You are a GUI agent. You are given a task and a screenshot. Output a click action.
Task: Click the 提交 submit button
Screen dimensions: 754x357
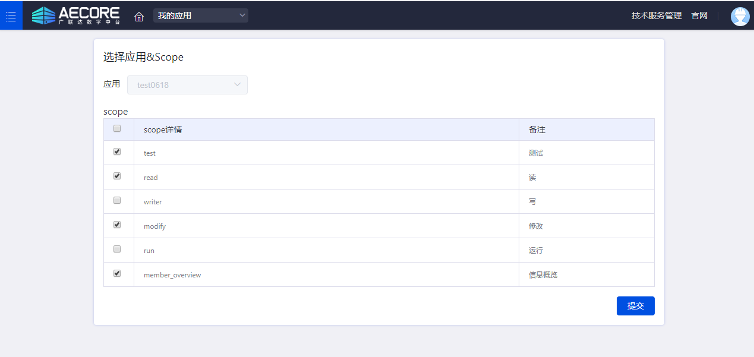[635, 306]
